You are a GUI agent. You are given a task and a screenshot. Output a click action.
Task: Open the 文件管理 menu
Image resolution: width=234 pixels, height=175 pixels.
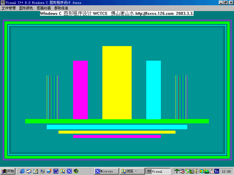pyautogui.click(x=9, y=8)
